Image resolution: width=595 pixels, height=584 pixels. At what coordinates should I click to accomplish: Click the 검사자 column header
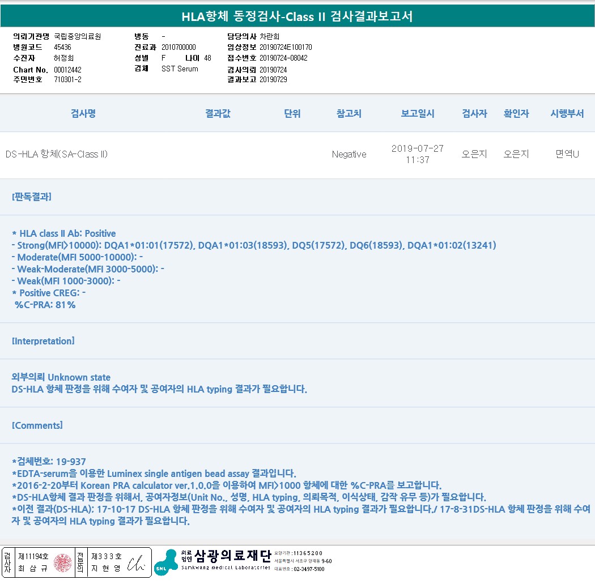click(474, 113)
